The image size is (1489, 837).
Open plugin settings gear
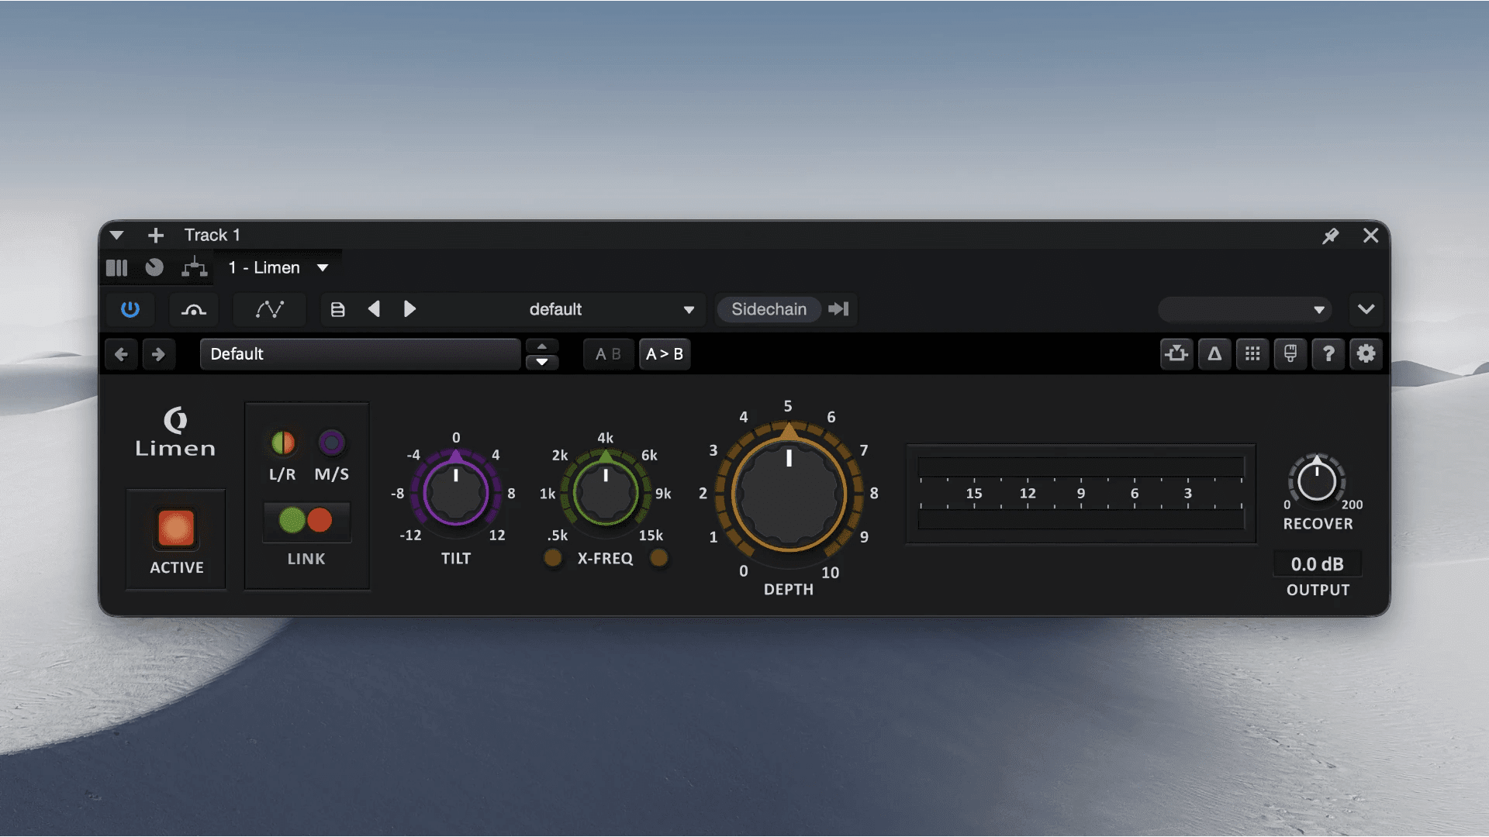tap(1366, 354)
